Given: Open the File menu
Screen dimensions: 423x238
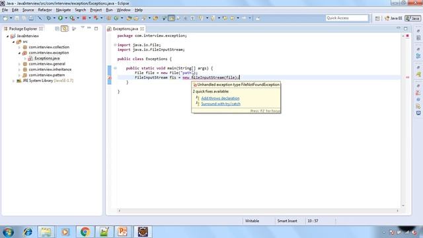Looking at the screenshot, I should point(5,10).
